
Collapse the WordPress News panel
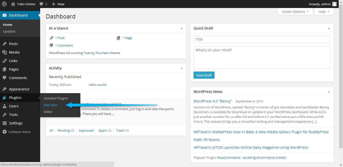[x=329, y=92]
